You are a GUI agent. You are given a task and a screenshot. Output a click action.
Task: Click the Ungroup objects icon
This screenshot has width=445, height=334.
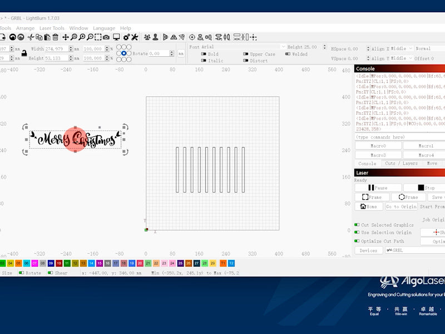click(155, 37)
